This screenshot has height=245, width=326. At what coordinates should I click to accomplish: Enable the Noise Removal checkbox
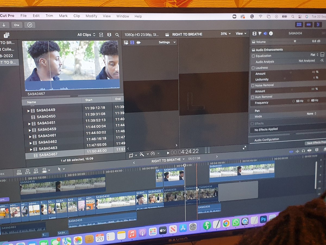253,85
